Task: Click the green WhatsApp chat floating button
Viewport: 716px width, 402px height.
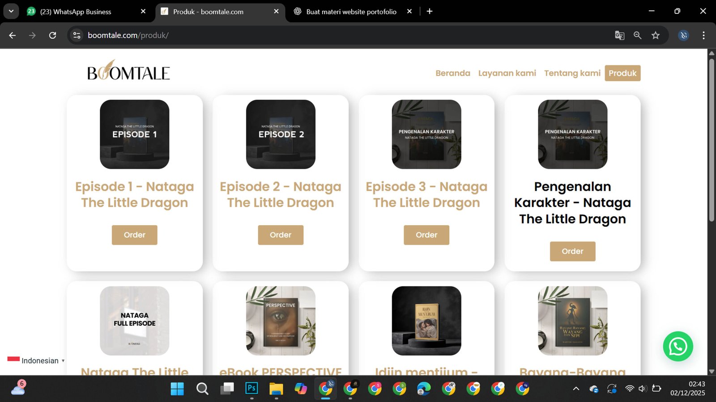Action: 678,347
